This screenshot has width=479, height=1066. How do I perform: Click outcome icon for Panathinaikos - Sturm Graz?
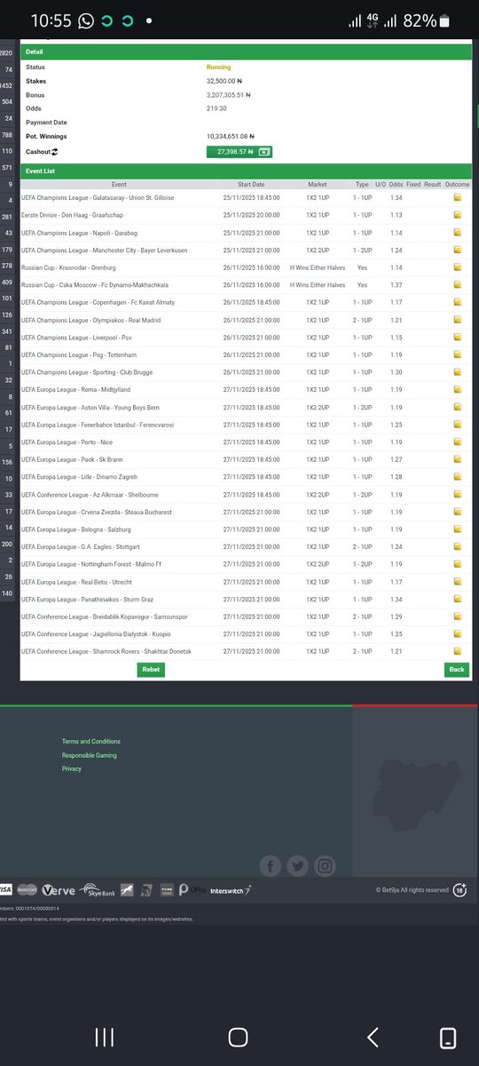coord(458,600)
